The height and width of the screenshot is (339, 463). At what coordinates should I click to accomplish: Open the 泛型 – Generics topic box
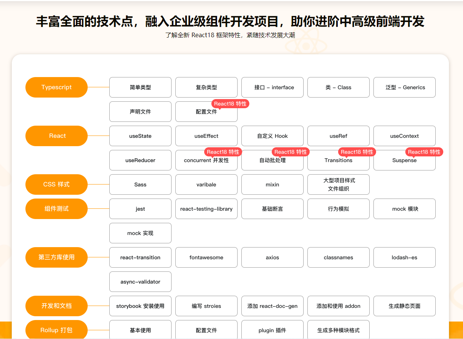click(405, 87)
